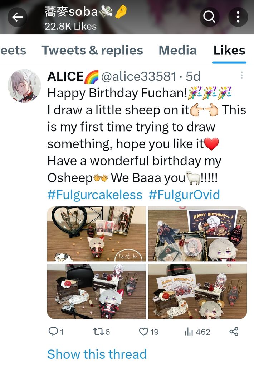Viewport: 254px width, 367px height.
Task: Open tweet options three-dot menu
Action: [x=241, y=75]
